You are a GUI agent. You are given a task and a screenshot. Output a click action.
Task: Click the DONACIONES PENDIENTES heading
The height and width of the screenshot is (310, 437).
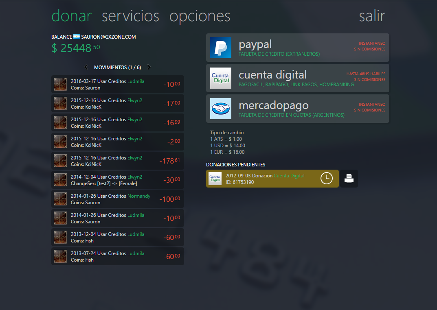(x=236, y=165)
